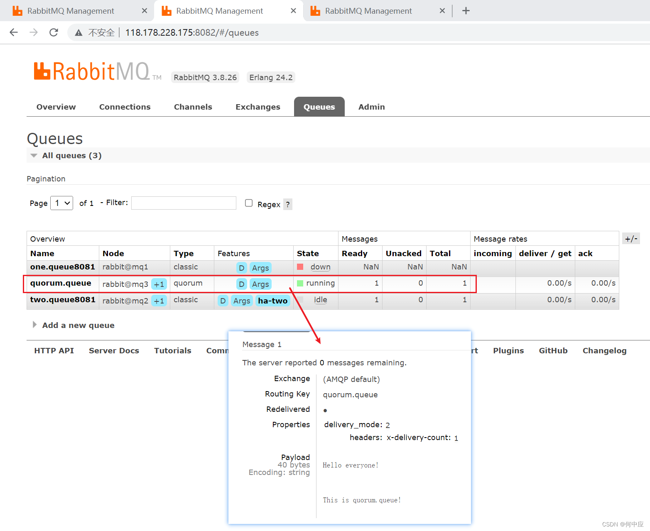The image size is (650, 531).
Task: Open the one.queue8081 queue link
Action: (x=63, y=267)
